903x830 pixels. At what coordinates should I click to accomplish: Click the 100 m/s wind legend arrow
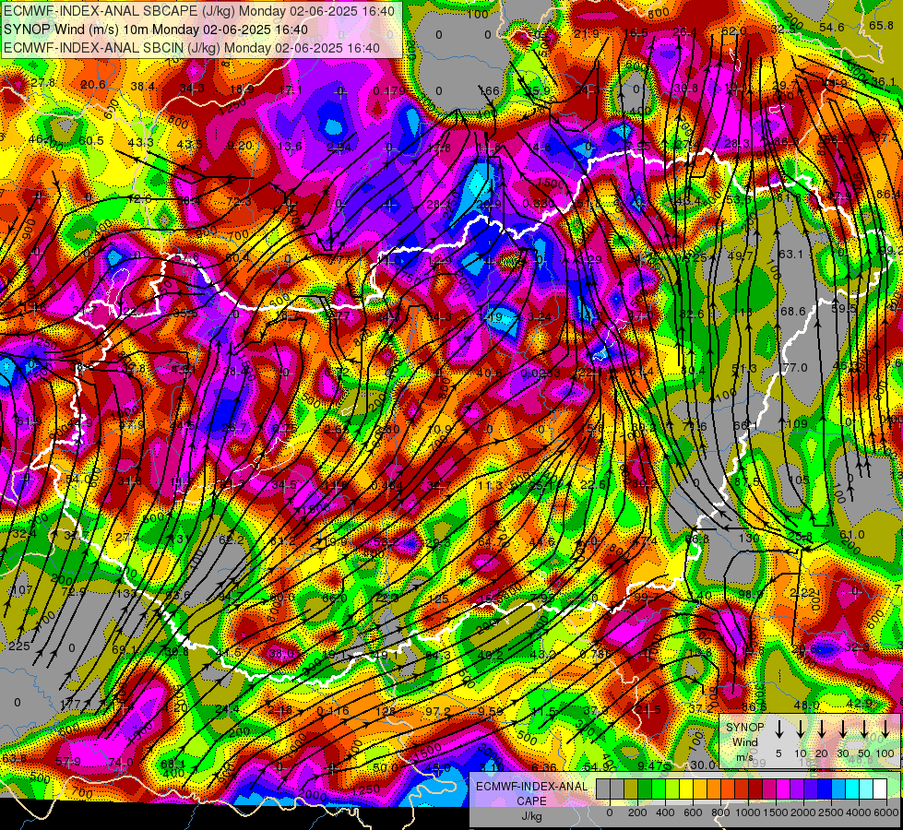(885, 729)
